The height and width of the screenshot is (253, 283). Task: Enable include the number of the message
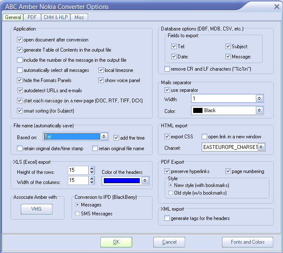click(x=19, y=60)
